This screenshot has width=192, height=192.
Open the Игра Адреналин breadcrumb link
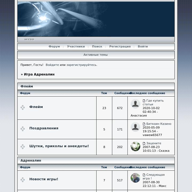(x=39, y=74)
